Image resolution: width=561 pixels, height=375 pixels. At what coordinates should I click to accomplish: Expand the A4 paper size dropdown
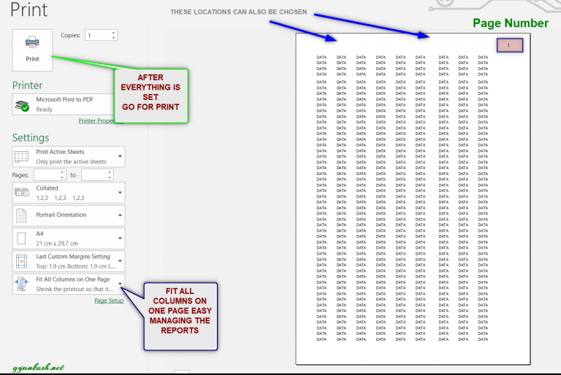[x=121, y=238]
